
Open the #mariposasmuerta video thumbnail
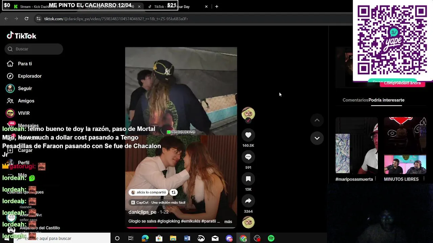point(357,145)
